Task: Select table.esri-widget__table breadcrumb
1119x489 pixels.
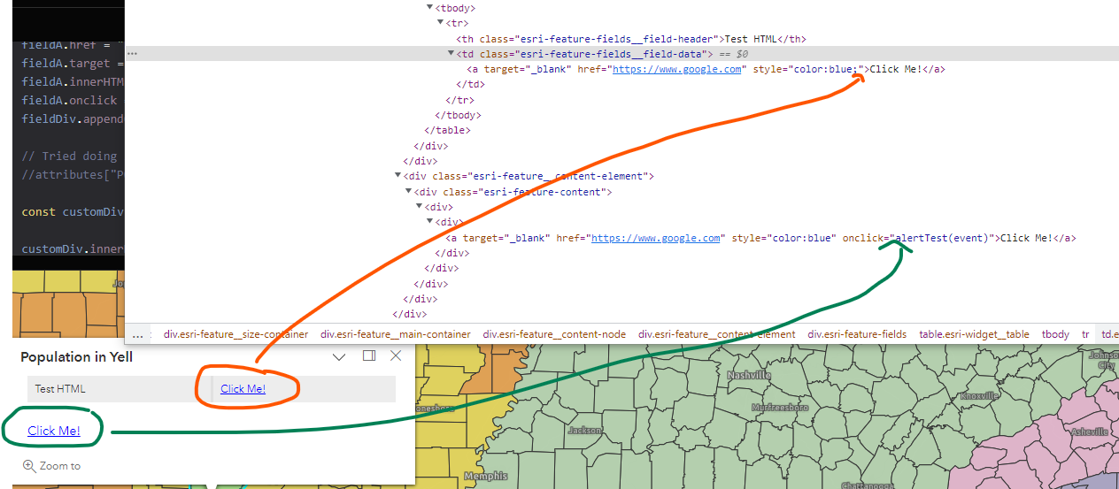Action: 974,334
